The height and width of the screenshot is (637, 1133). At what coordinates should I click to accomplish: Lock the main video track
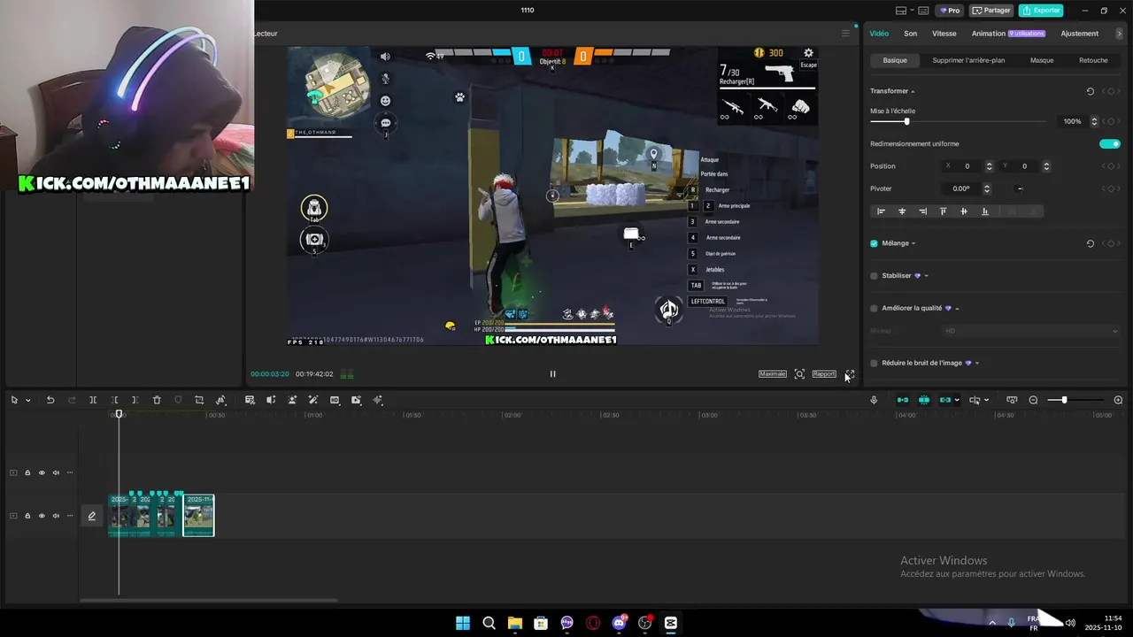click(27, 516)
